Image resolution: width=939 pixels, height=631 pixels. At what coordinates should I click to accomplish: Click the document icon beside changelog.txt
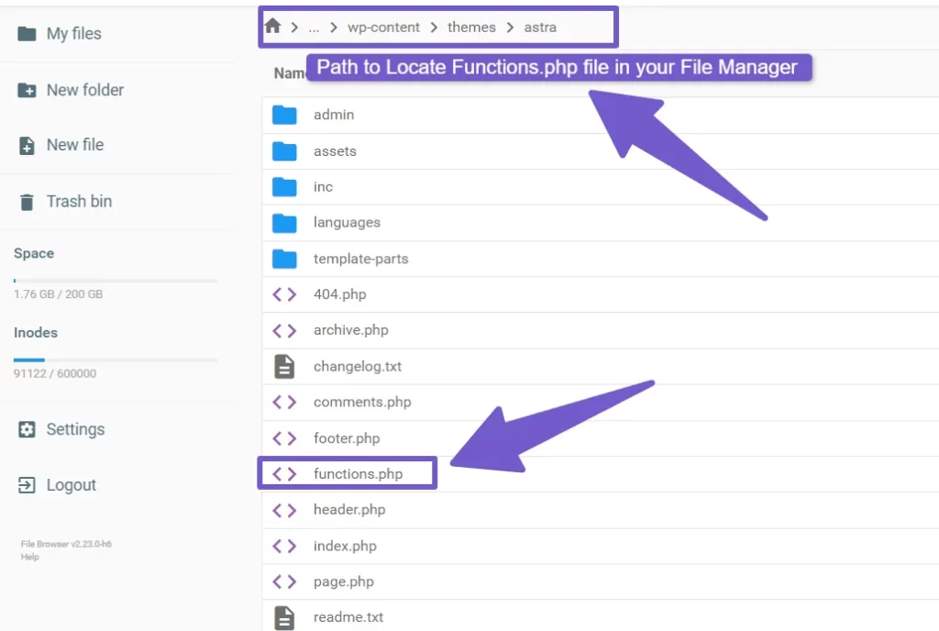[284, 366]
